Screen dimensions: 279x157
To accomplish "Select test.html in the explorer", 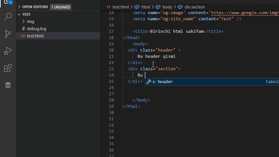I will pyautogui.click(x=58, y=36).
